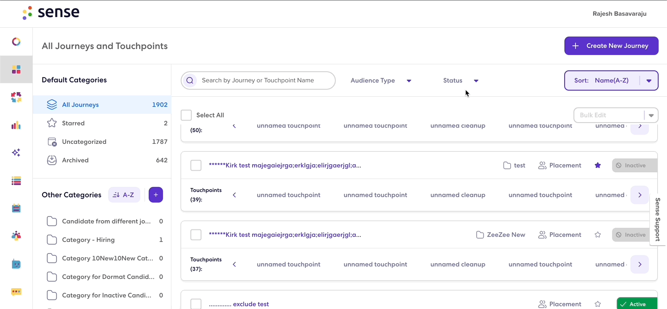667x309 pixels.
Task: Select All Journeys category
Action: (102, 105)
